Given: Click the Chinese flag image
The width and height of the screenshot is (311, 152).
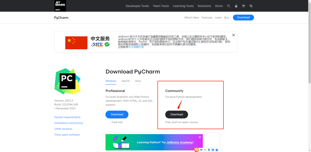Looking at the screenshot, I should coord(76,43).
